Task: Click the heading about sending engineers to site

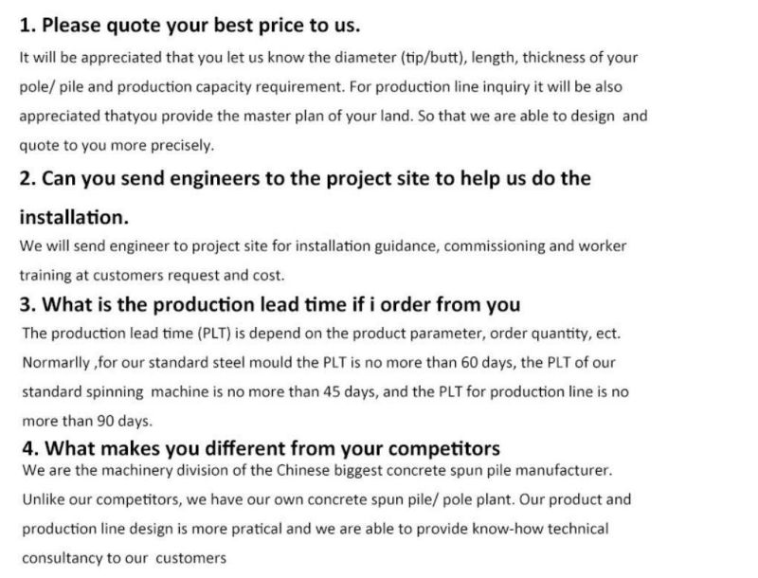Action: [305, 197]
